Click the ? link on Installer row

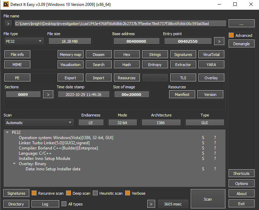click(x=215, y=159)
